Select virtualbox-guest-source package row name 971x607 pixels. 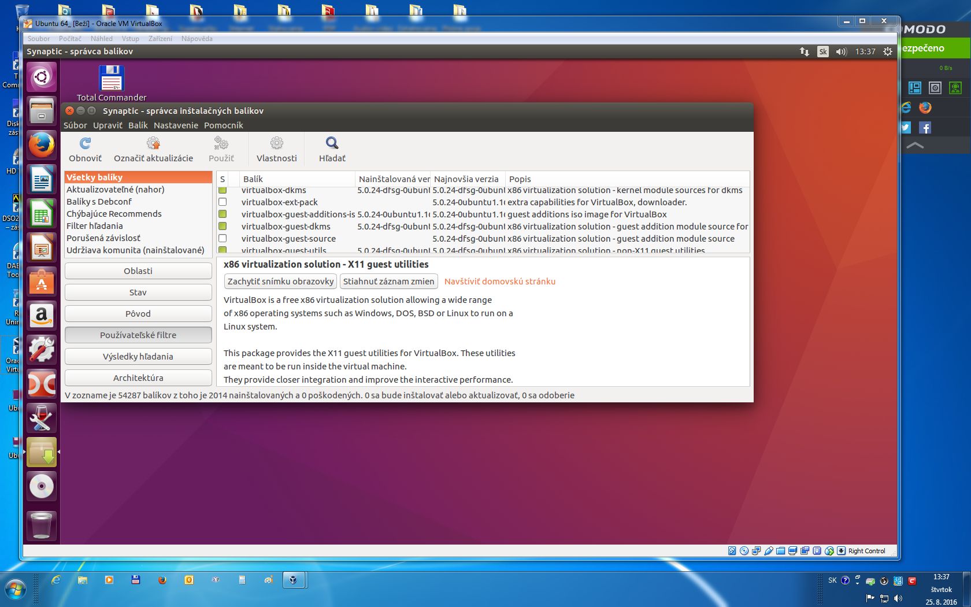288,238
